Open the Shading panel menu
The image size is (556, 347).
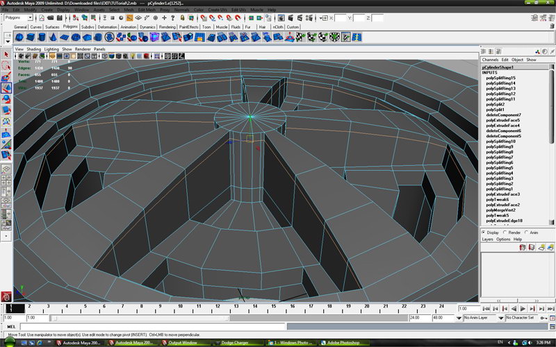pyautogui.click(x=33, y=49)
